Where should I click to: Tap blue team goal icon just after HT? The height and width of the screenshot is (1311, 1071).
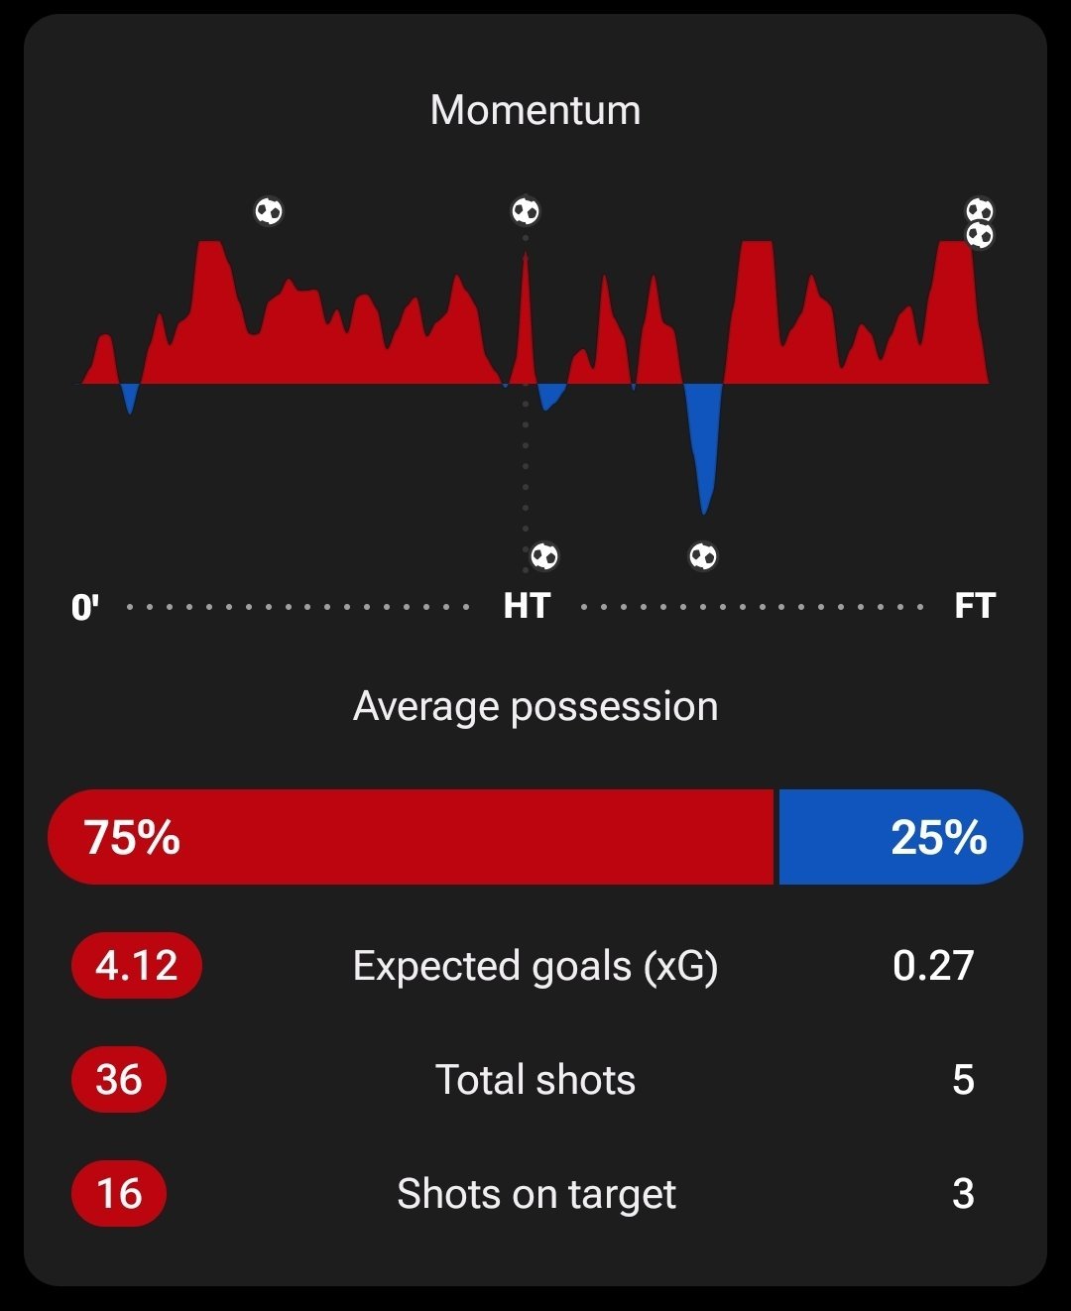pyautogui.click(x=544, y=556)
